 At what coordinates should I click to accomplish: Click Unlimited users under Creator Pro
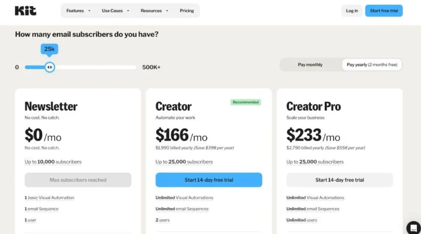tap(301, 220)
